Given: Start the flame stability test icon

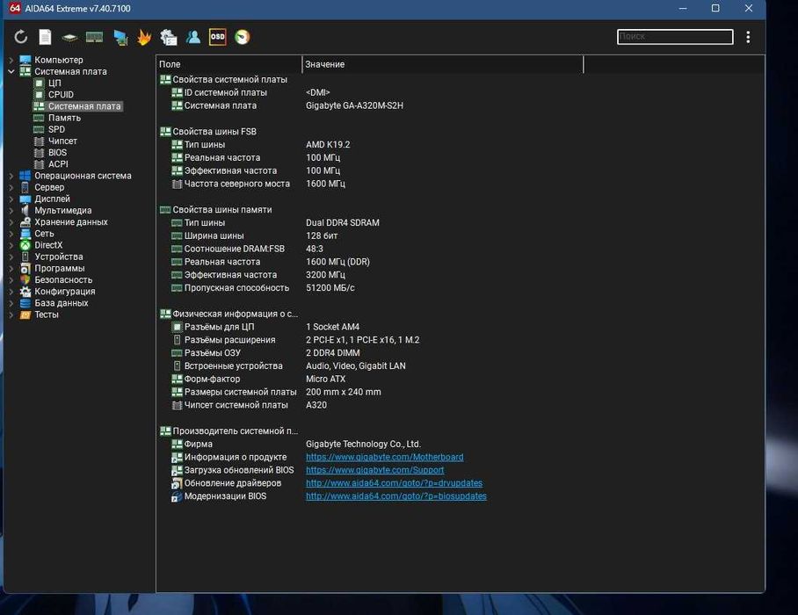Looking at the screenshot, I should 144,37.
